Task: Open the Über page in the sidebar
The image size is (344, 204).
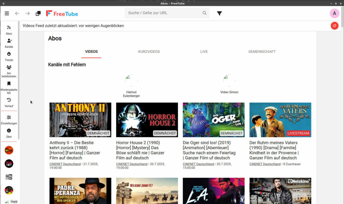Action: tap(9, 133)
